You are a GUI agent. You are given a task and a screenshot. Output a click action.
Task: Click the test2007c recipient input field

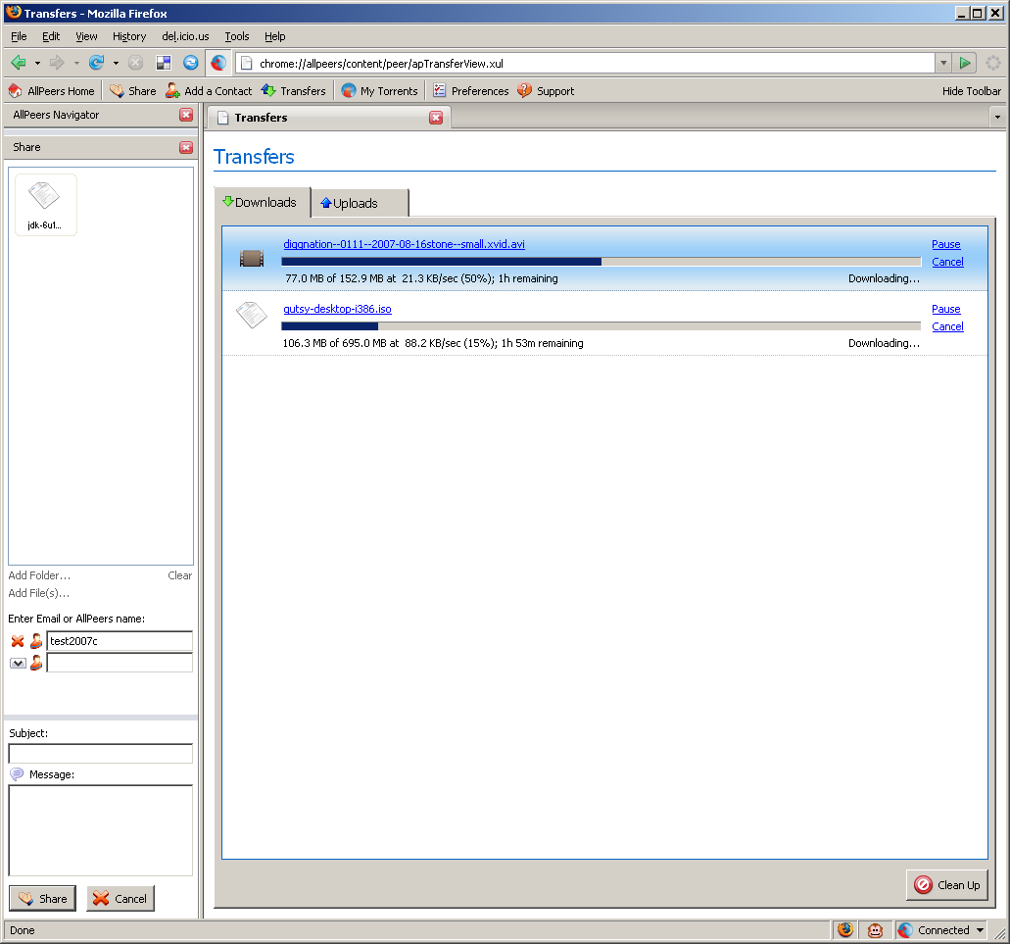point(120,641)
